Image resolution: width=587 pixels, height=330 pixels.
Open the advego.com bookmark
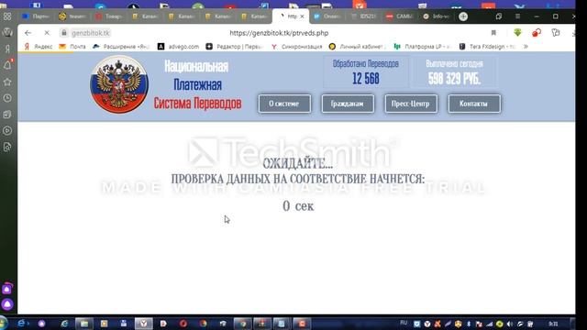(178, 47)
